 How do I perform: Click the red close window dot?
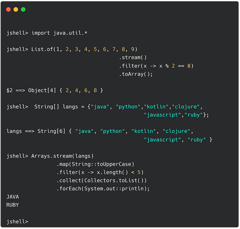point(8,10)
